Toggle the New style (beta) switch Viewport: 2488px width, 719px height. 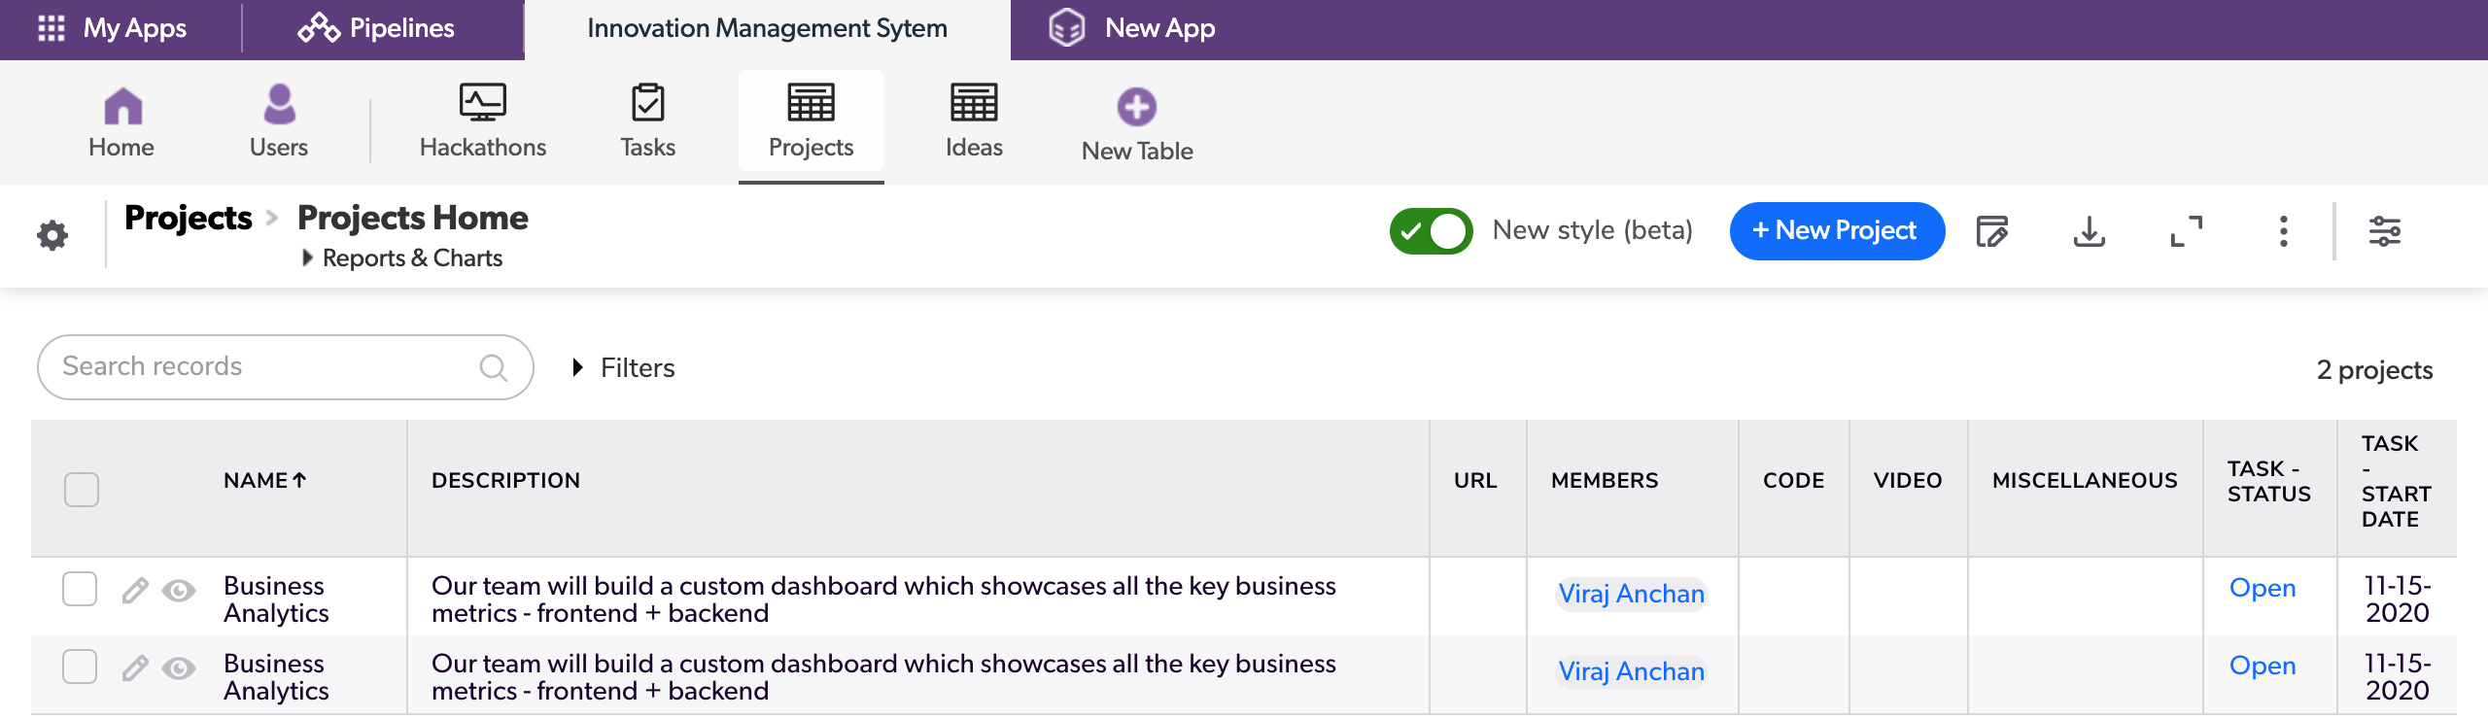(1431, 231)
